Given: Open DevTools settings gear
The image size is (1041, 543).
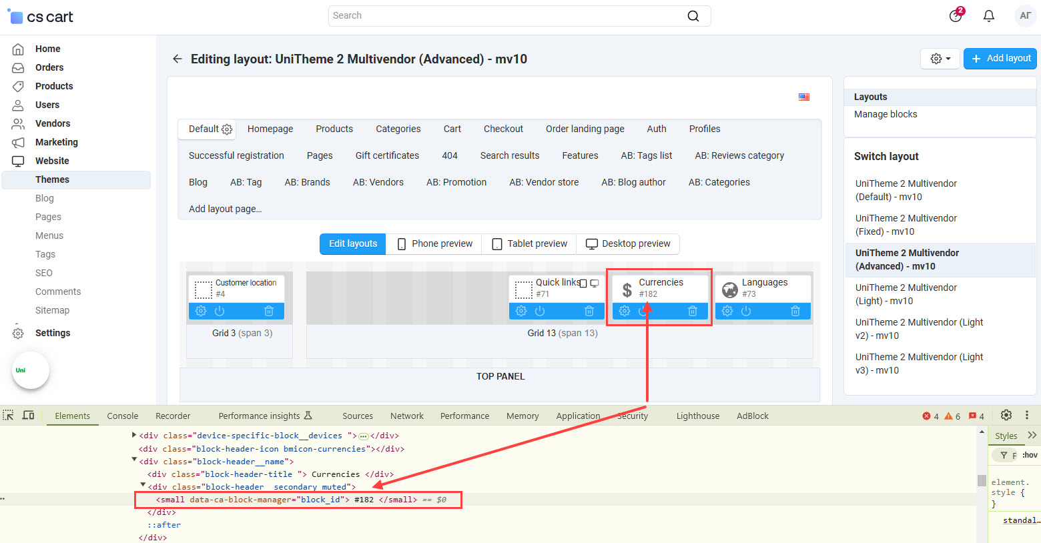Looking at the screenshot, I should click(x=1006, y=415).
